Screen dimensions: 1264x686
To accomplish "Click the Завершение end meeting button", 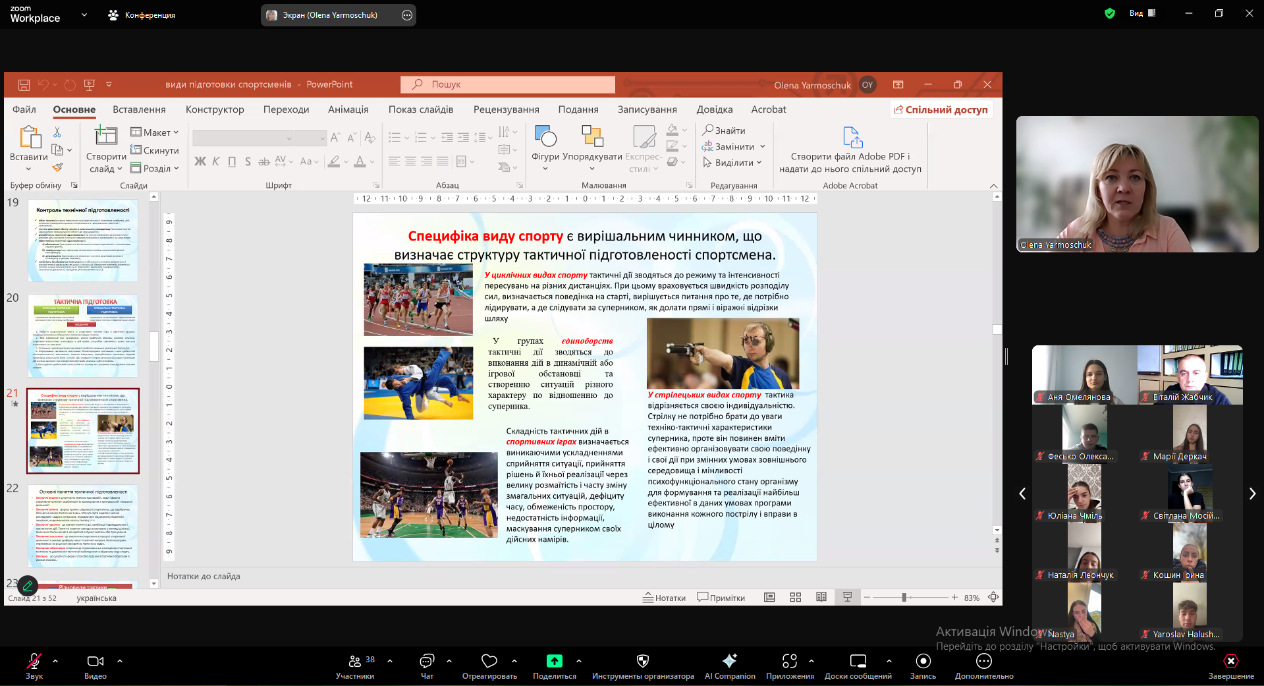I will 1230,662.
